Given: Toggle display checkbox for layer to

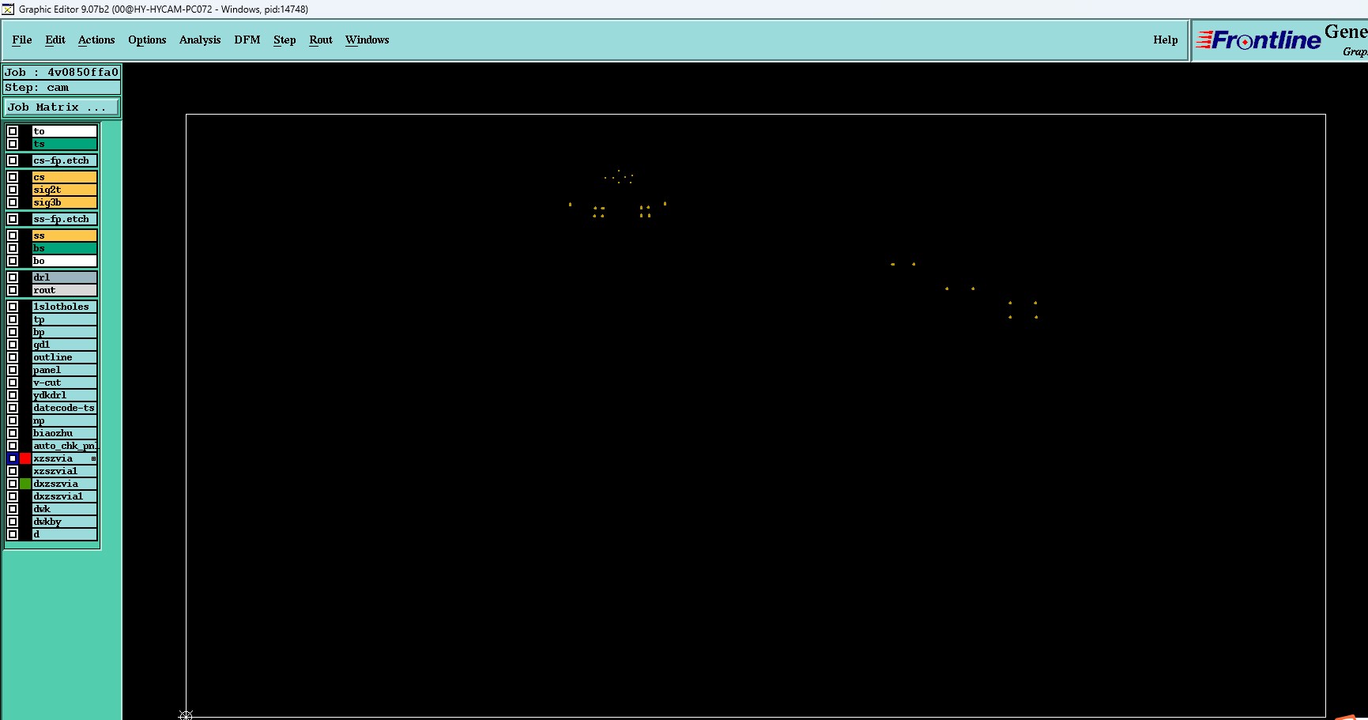Looking at the screenshot, I should click(13, 131).
